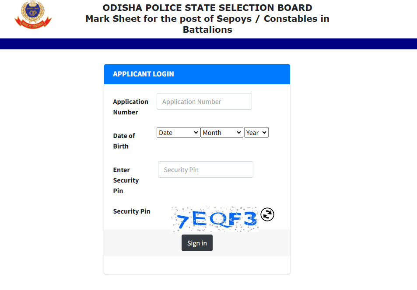
Task: Click the gray footer strip beside Sign in
Action: pyautogui.click(x=254, y=243)
